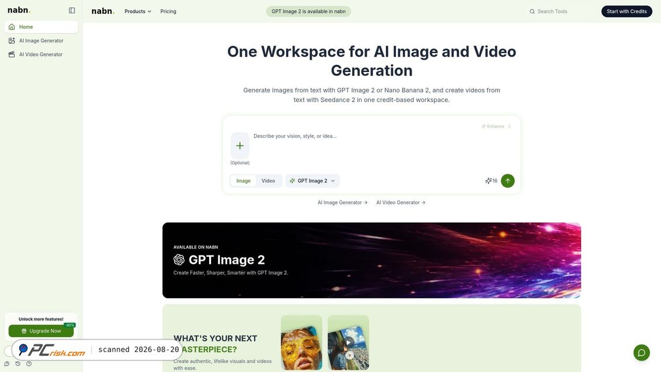661x372 pixels.
Task: Click the nabn logo in the top navigation
Action: 103,11
